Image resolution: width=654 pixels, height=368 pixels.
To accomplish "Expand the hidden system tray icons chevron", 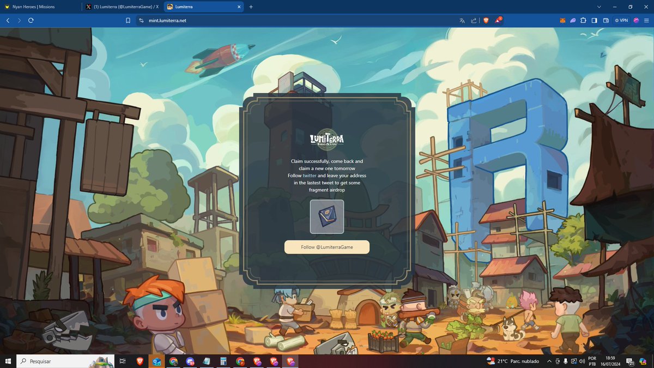I will [549, 361].
